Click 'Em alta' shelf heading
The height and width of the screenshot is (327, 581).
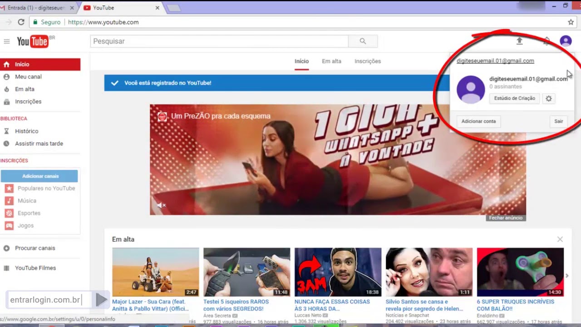point(123,239)
